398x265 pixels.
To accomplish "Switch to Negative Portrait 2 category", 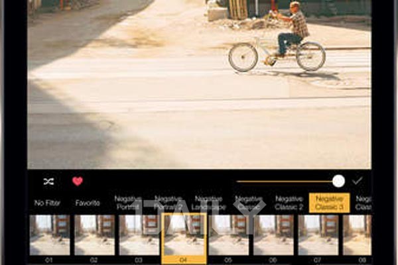I will (168, 203).
